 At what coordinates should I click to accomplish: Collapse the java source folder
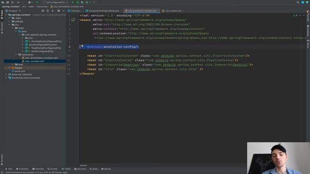16,31
